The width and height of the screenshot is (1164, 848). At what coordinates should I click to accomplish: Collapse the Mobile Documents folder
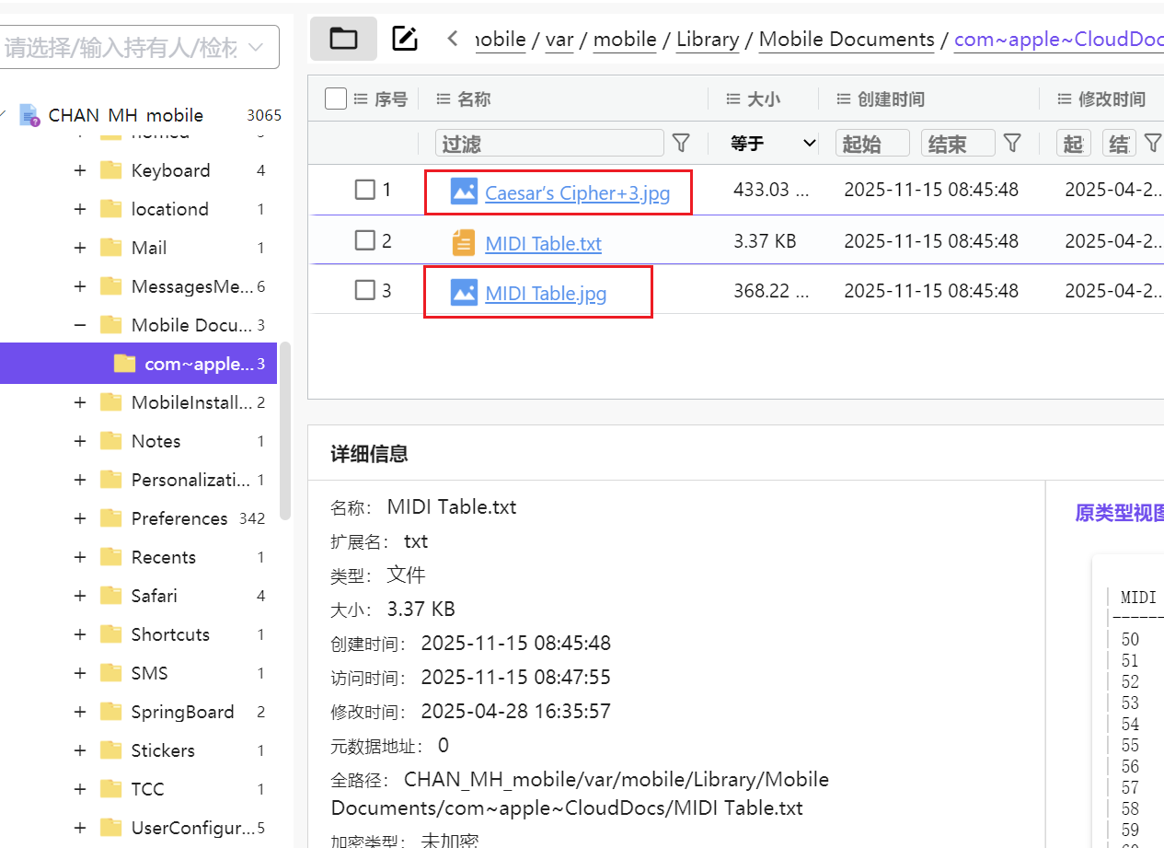pos(80,325)
